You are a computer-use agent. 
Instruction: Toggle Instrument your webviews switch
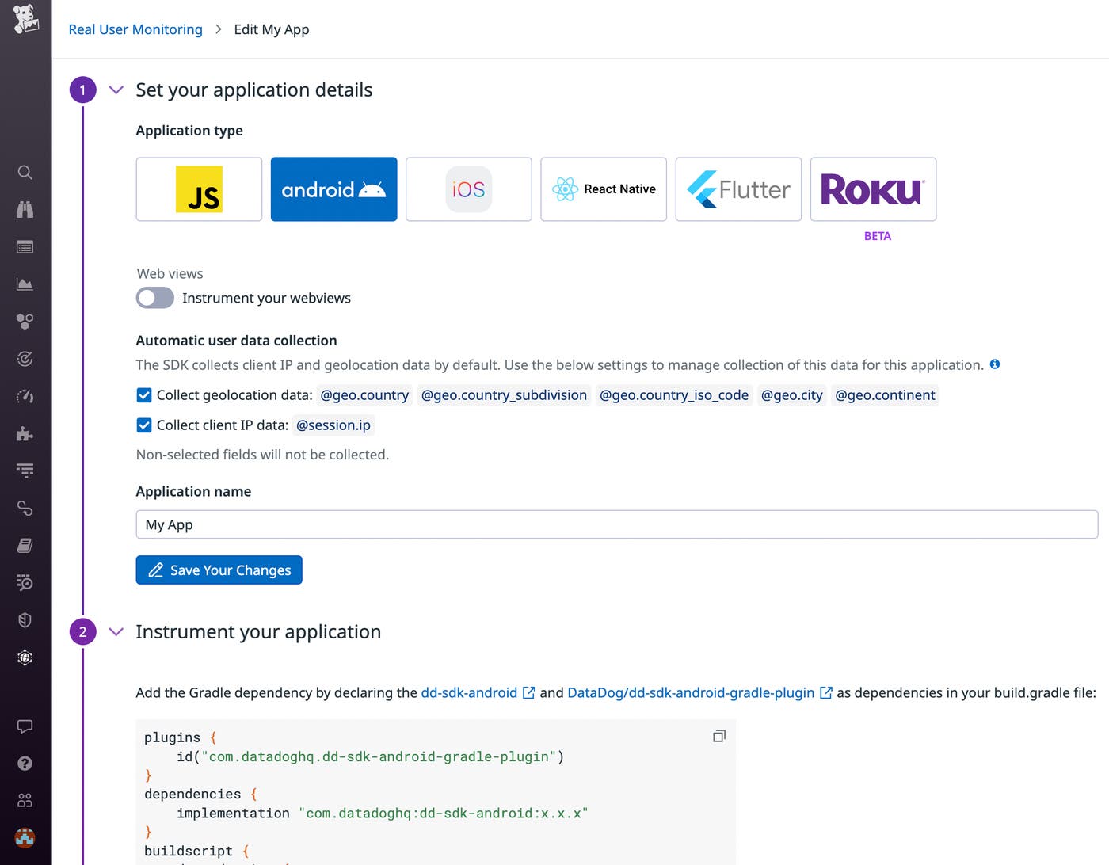click(155, 298)
